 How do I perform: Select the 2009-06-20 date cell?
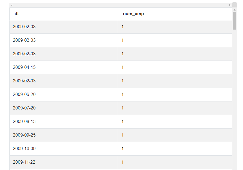(24, 95)
